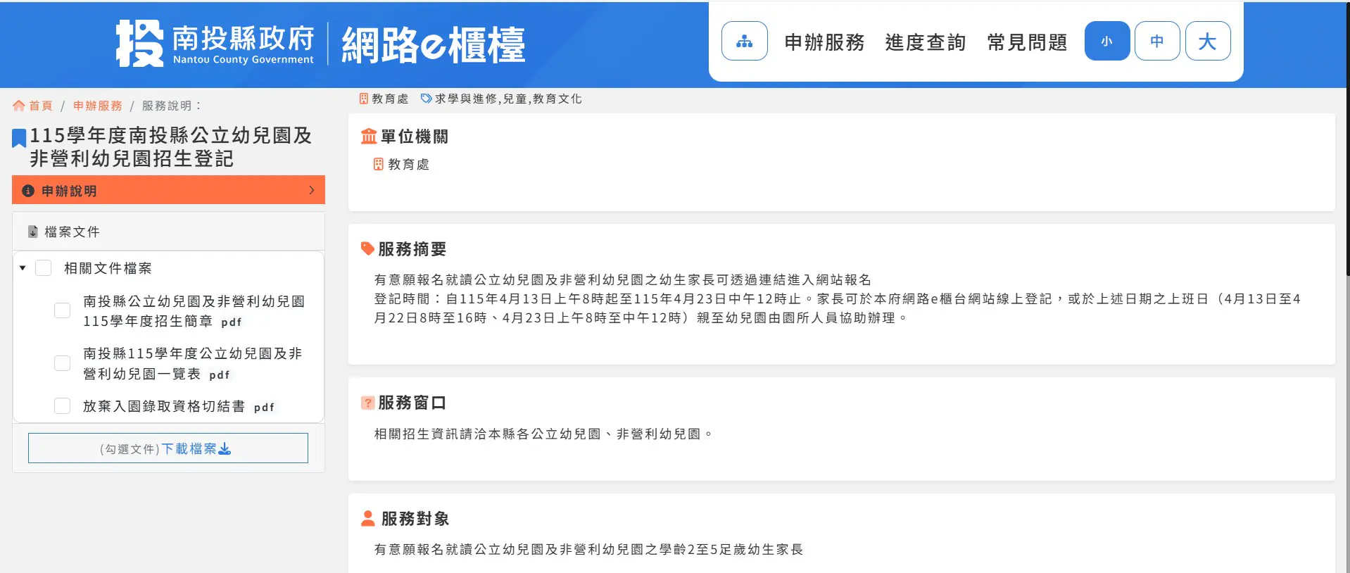Viewport: 1350px width, 573px height.
Task: Click the page's vertical scrollbar
Action: (1346, 141)
